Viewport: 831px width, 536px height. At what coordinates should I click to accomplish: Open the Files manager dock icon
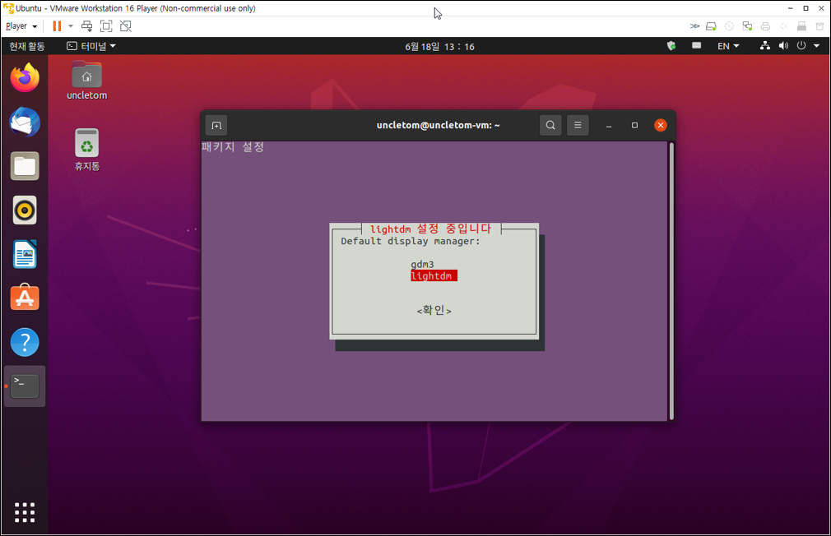click(25, 166)
